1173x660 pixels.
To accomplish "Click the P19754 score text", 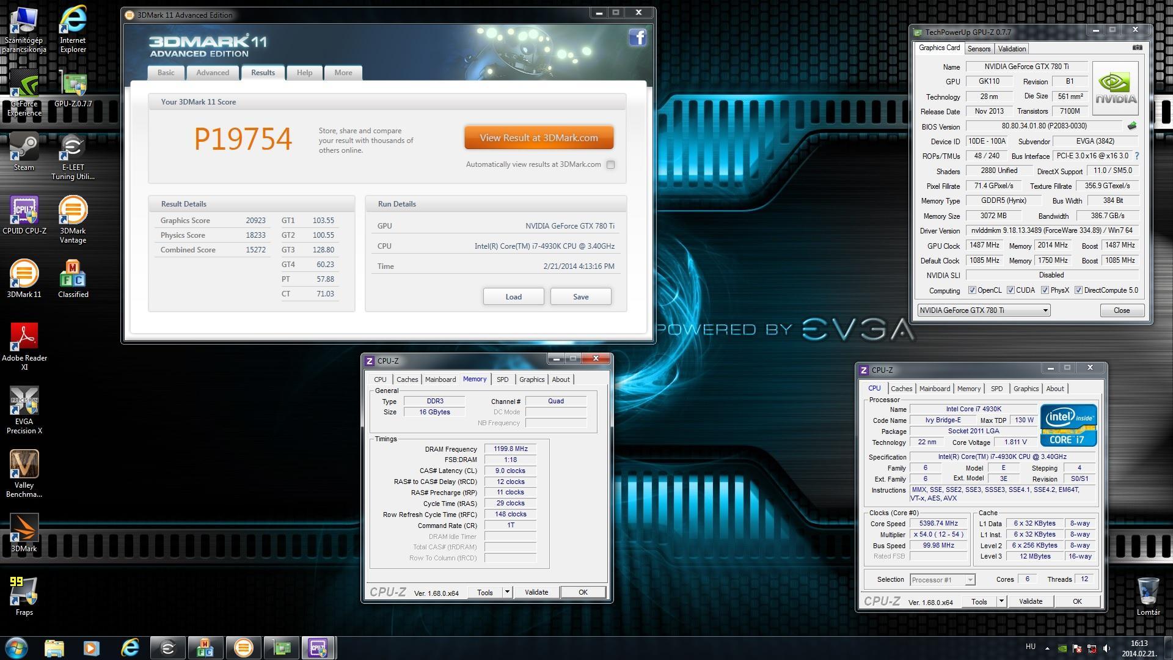I will tap(243, 139).
